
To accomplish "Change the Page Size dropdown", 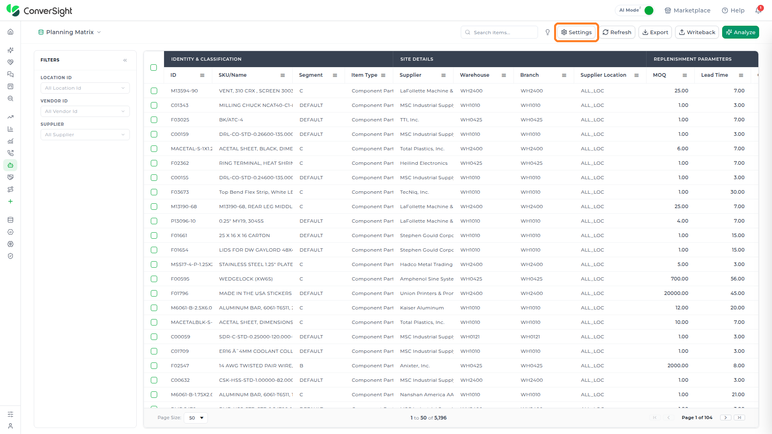I will tap(196, 418).
